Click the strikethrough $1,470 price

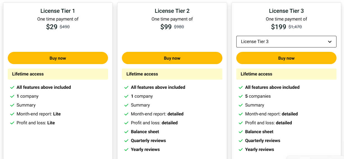(295, 27)
